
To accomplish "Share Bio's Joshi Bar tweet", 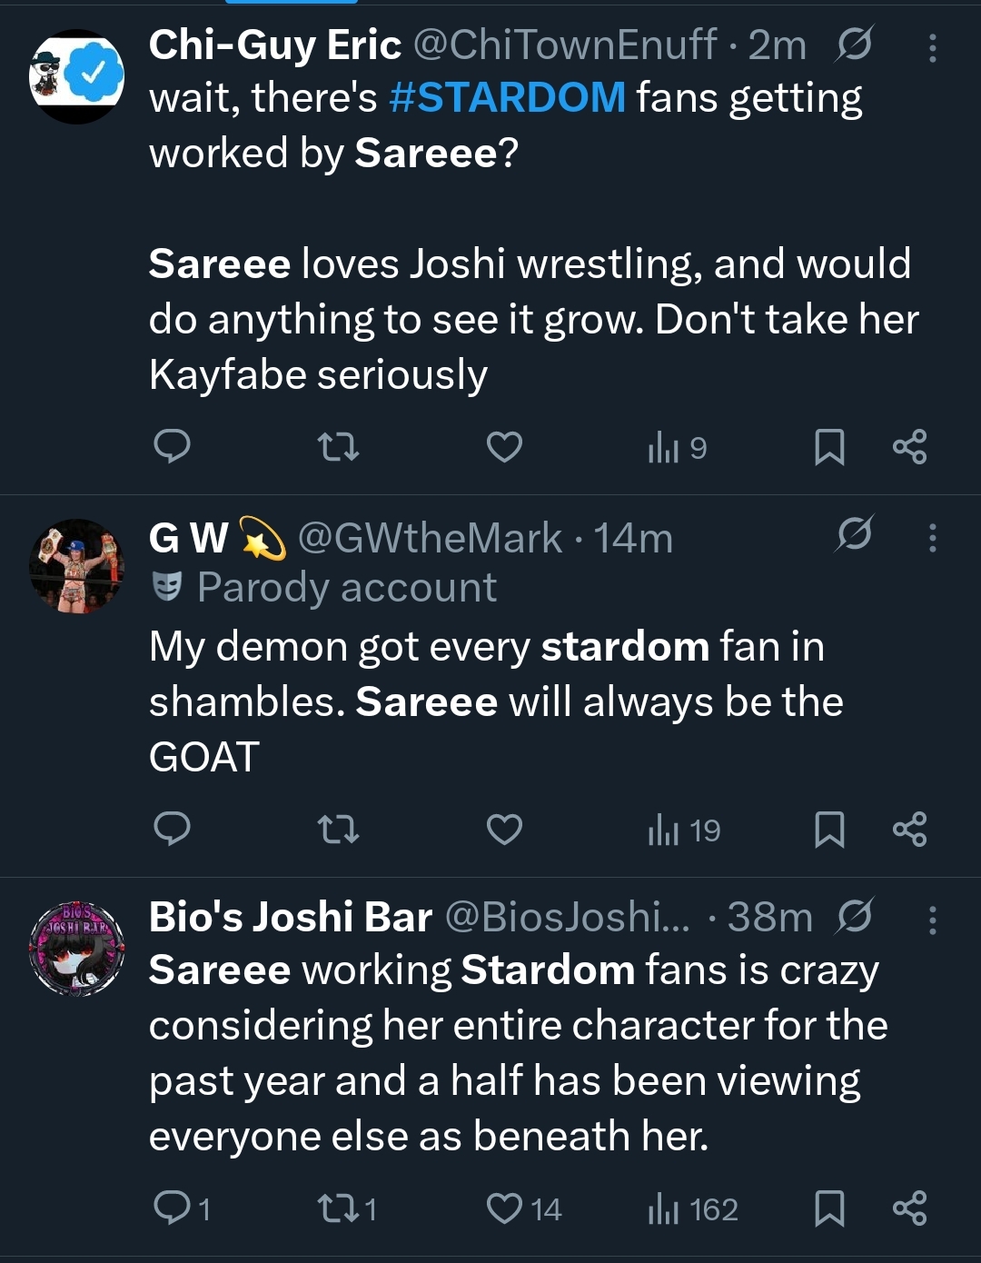I will pyautogui.click(x=909, y=1209).
